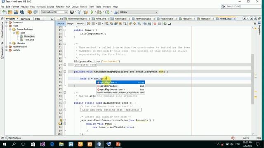Collapse the txtnumberKeyTyped method at line 62
The image size is (264, 148).
[65, 72]
